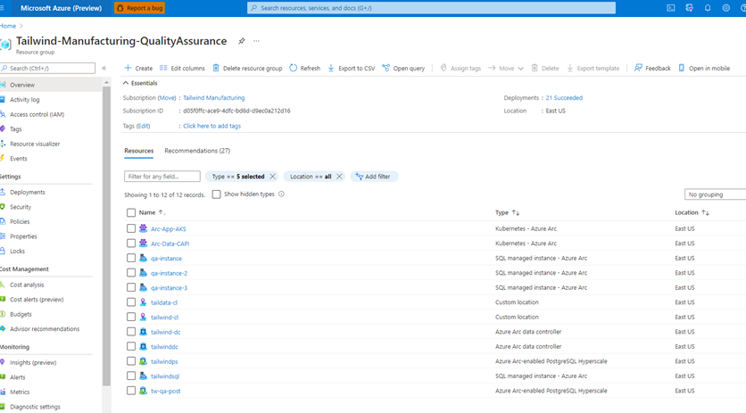Viewport: 746px width, 413px height.
Task: Switch to the Recommendations (27) tab
Action: tap(197, 151)
